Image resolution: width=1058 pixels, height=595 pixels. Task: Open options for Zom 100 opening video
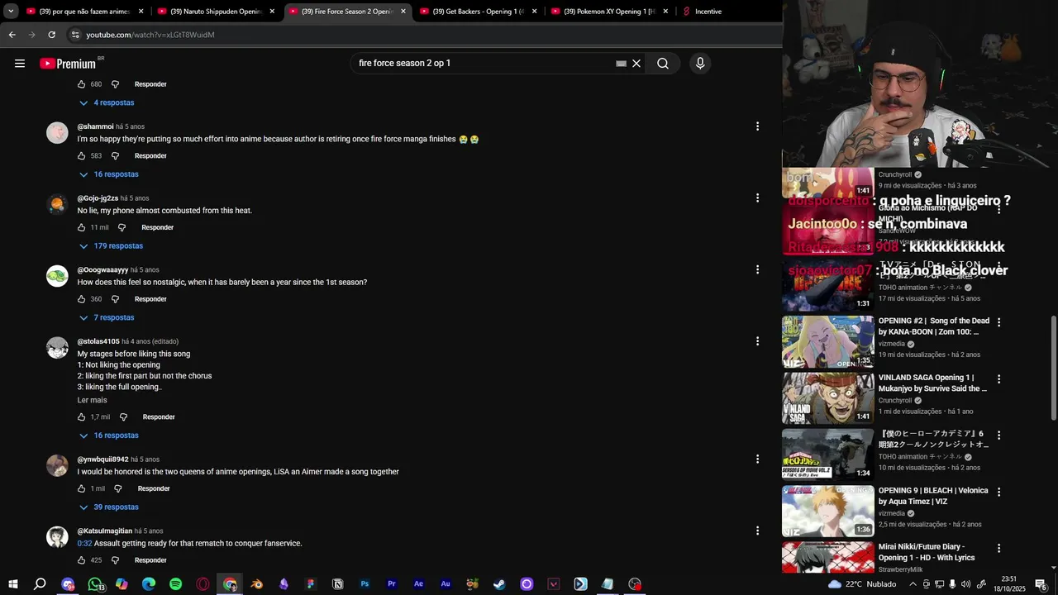998,322
